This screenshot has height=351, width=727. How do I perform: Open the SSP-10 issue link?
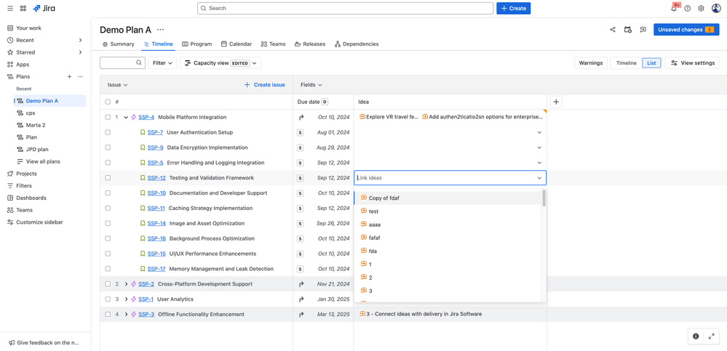[x=156, y=193]
